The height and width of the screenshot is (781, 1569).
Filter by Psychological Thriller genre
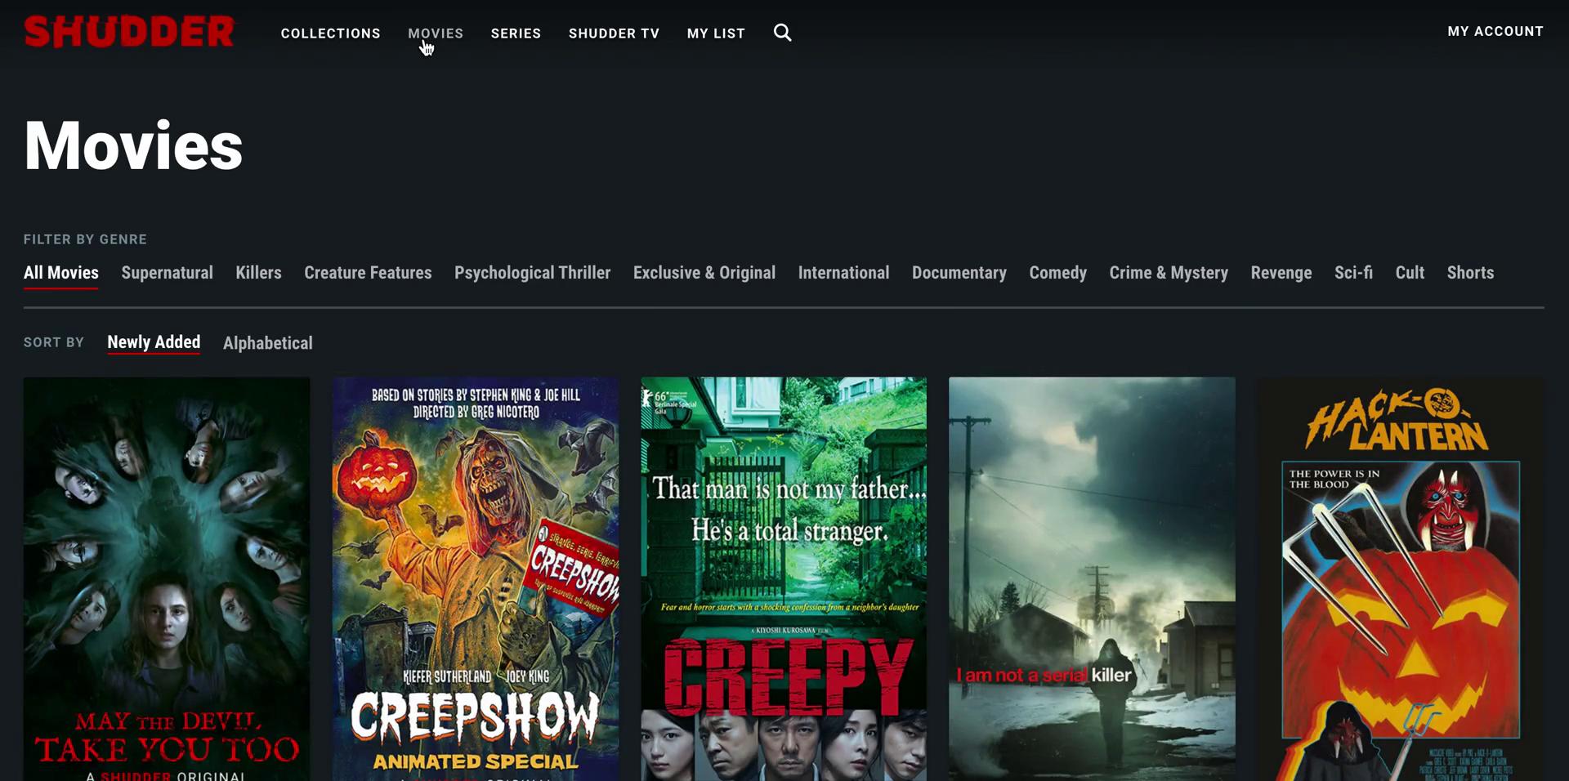tap(533, 273)
